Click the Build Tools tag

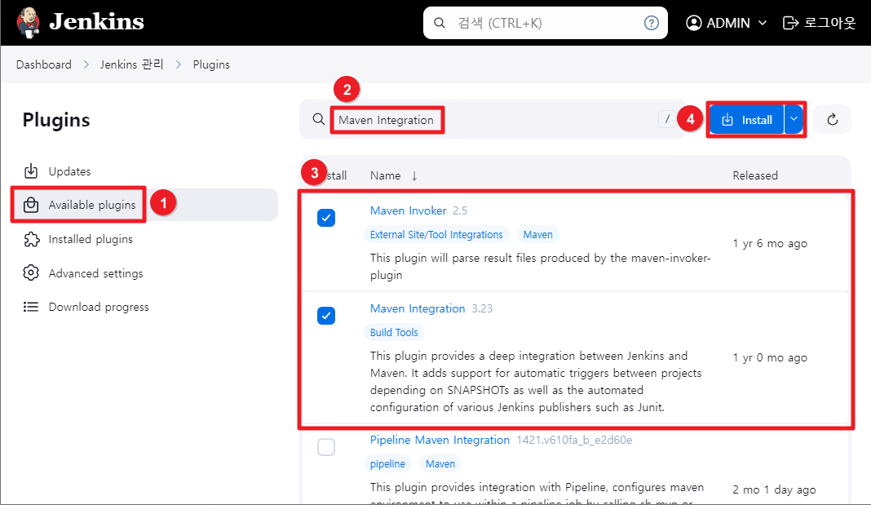tap(394, 332)
